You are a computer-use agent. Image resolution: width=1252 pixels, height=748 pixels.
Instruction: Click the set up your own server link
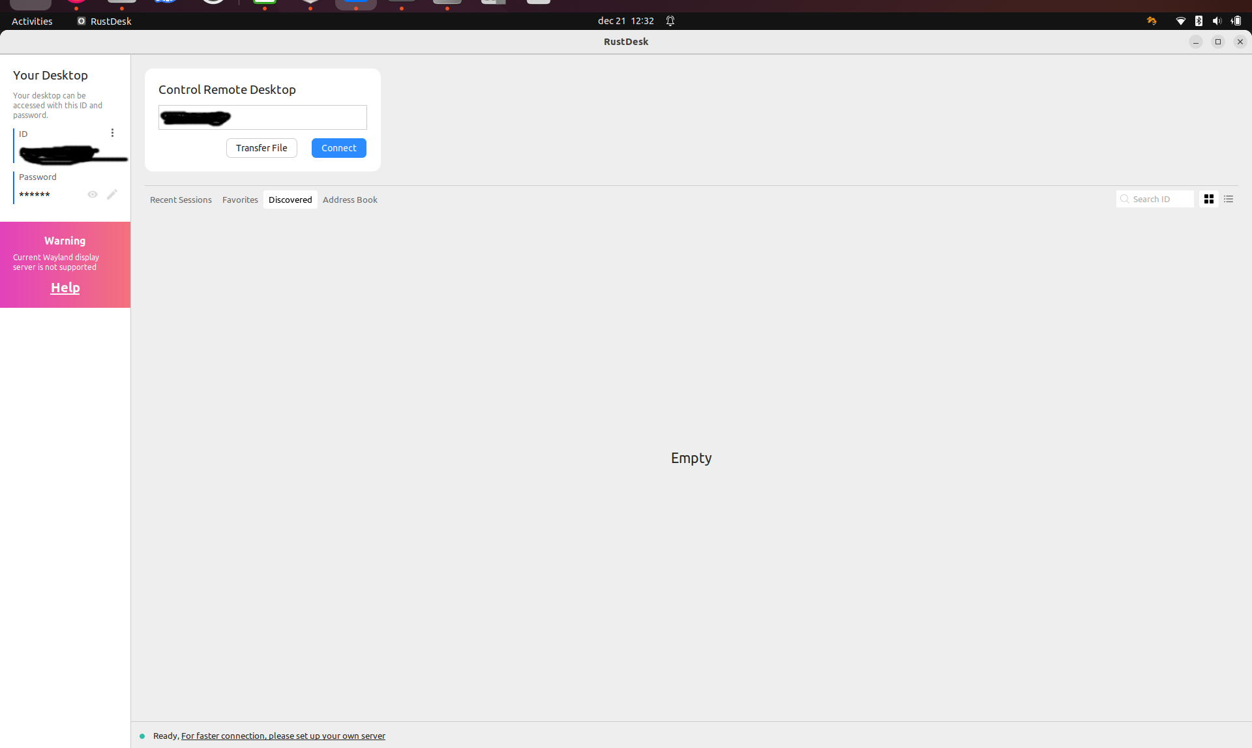282,736
